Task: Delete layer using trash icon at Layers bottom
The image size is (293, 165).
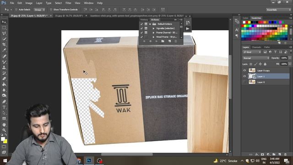Action: pos(285,154)
